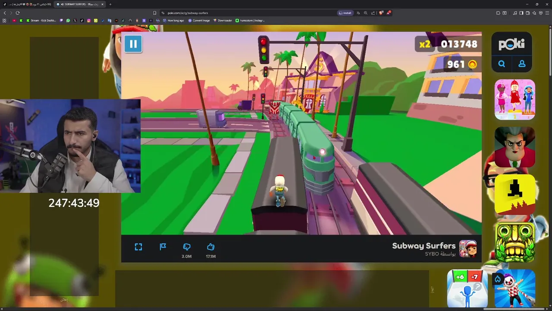Pause the Subway Surfers game
This screenshot has width=552, height=311.
click(x=133, y=44)
